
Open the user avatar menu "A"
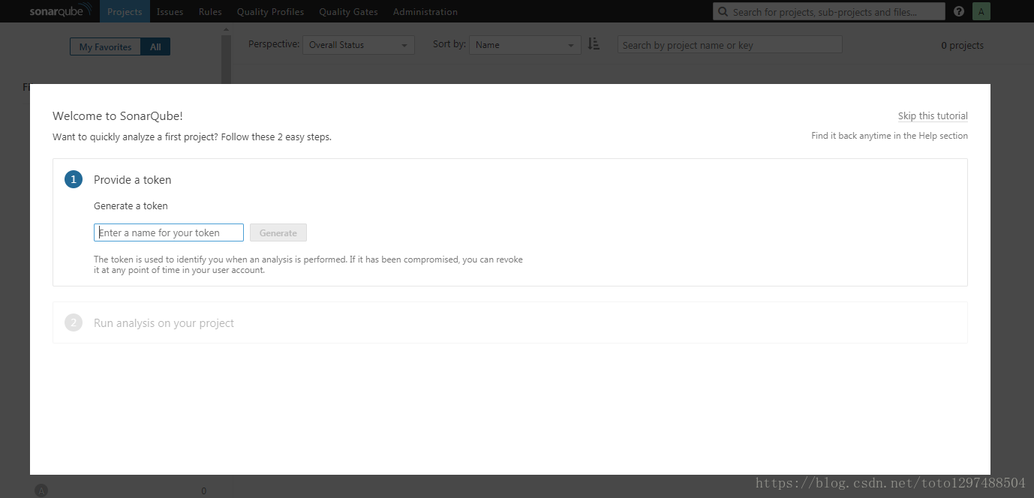pyautogui.click(x=981, y=11)
